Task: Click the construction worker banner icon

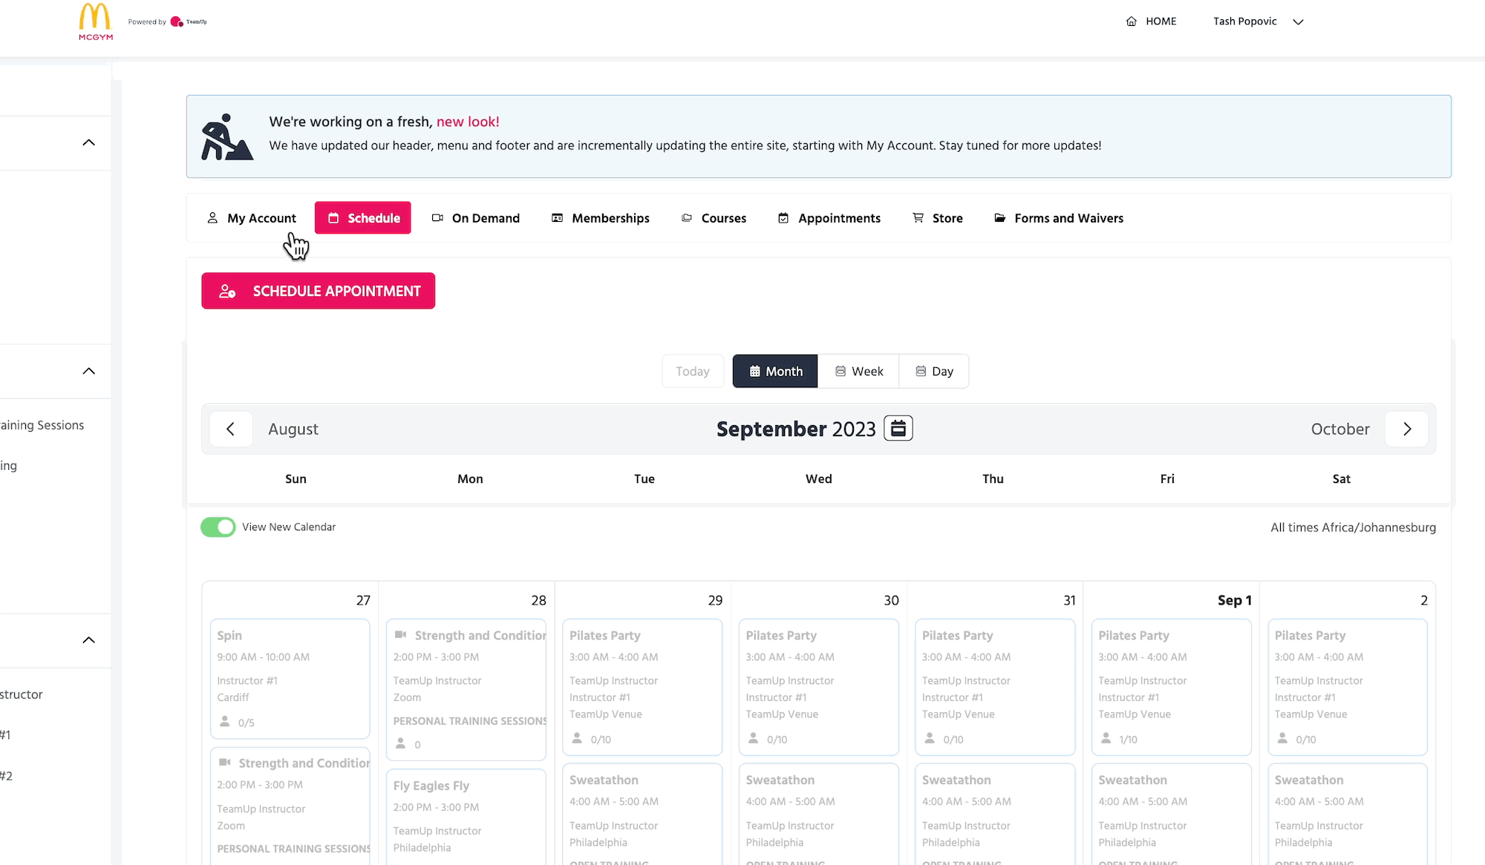Action: (226, 137)
